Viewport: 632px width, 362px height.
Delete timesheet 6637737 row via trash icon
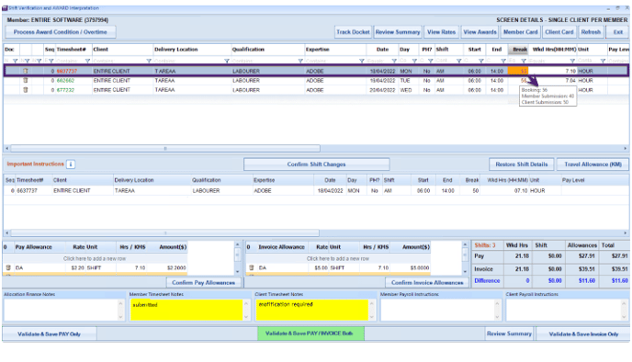click(x=26, y=71)
